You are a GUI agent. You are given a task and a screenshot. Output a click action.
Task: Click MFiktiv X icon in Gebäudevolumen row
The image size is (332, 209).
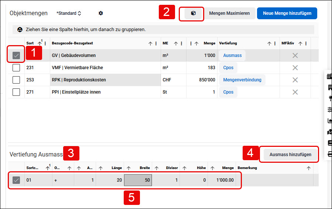tap(295, 55)
